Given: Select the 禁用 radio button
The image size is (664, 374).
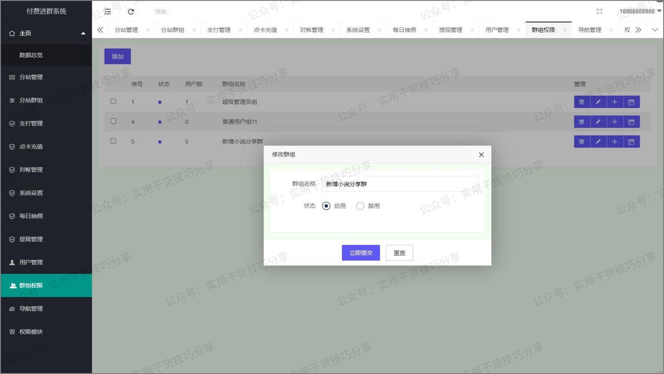Looking at the screenshot, I should [360, 206].
